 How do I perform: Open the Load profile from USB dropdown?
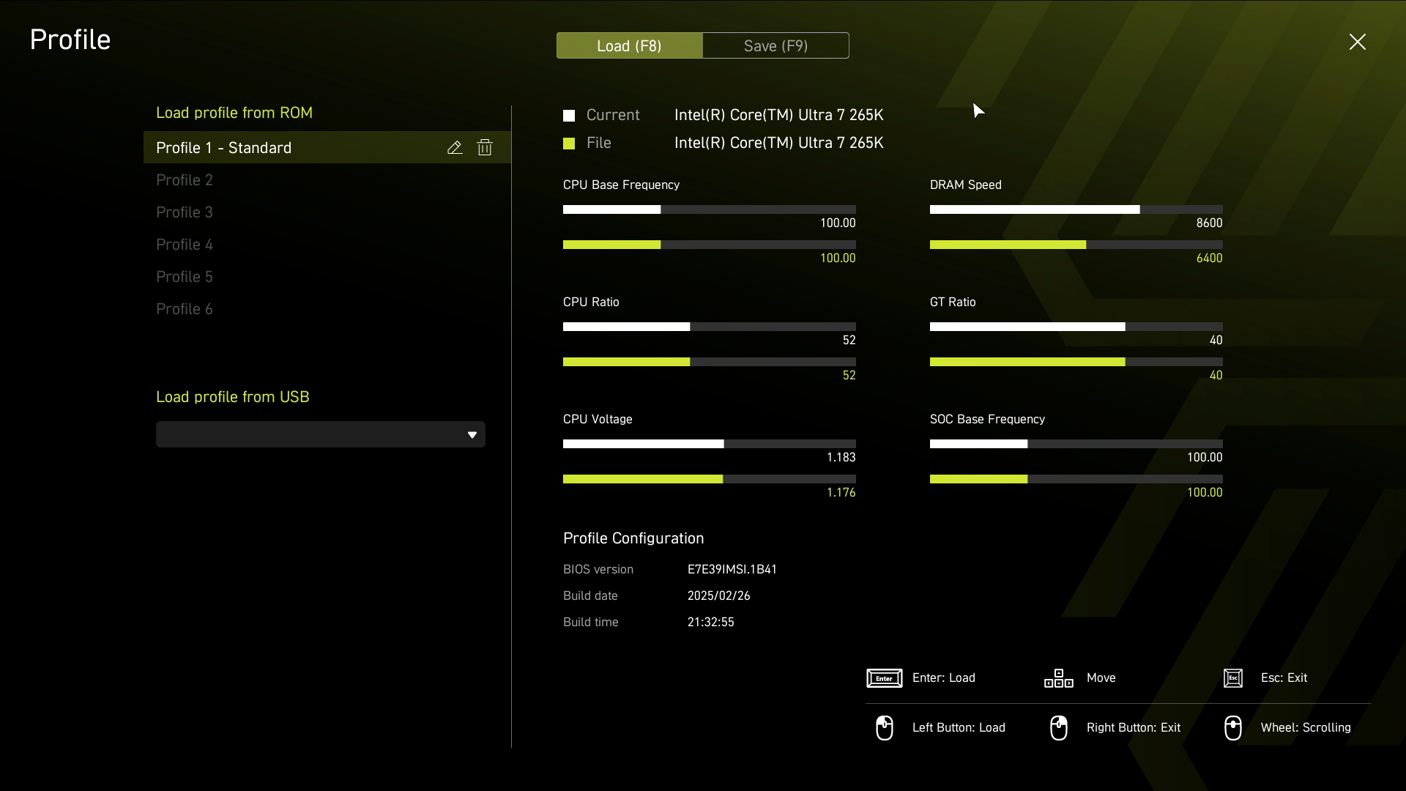tap(320, 434)
